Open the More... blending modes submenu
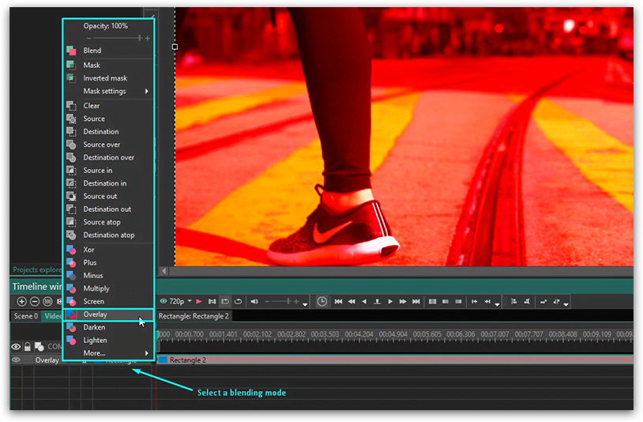 click(109, 353)
